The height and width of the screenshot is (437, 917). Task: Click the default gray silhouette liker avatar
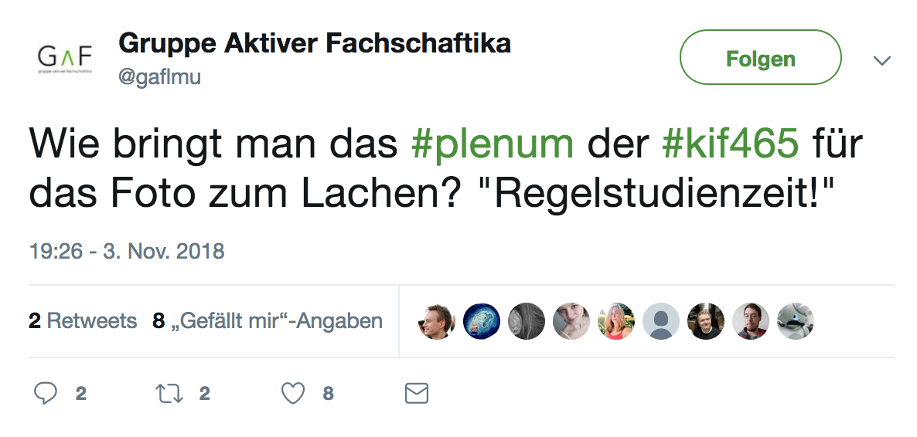click(661, 321)
